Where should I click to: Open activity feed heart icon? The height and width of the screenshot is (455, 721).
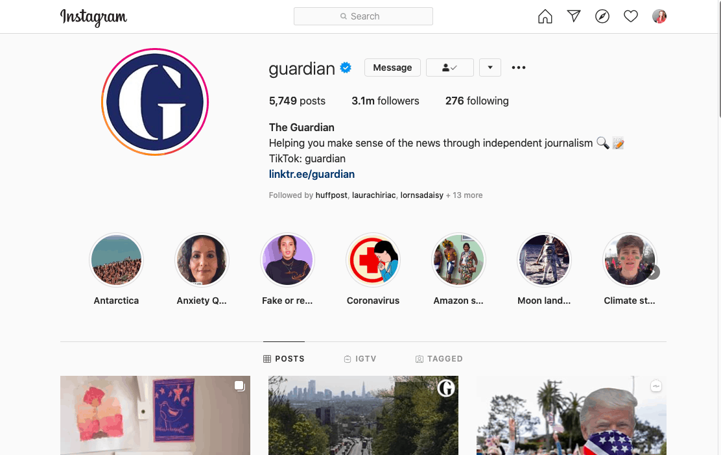(631, 17)
